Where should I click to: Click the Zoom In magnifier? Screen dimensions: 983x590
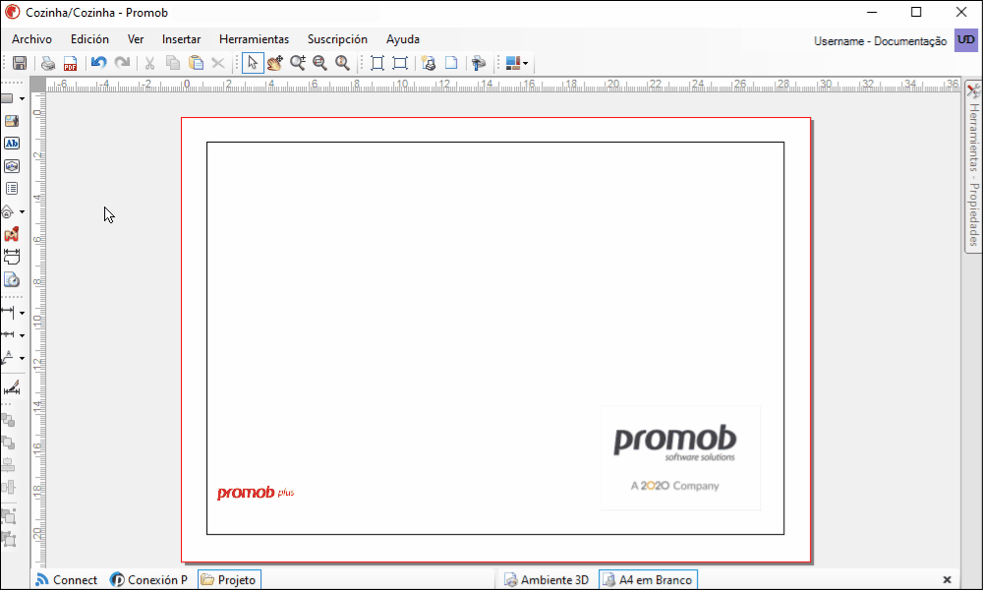(297, 63)
